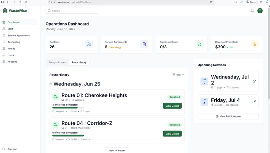
Task: Click the search magnifier icon
Action: pos(49,11)
